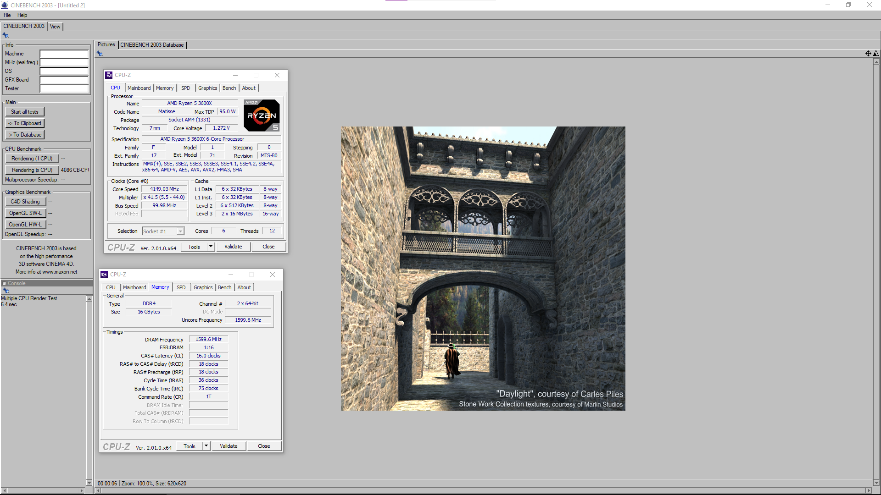This screenshot has width=881, height=495.
Task: Click the zoom triangle icon in the picture view
Action: (x=876, y=54)
